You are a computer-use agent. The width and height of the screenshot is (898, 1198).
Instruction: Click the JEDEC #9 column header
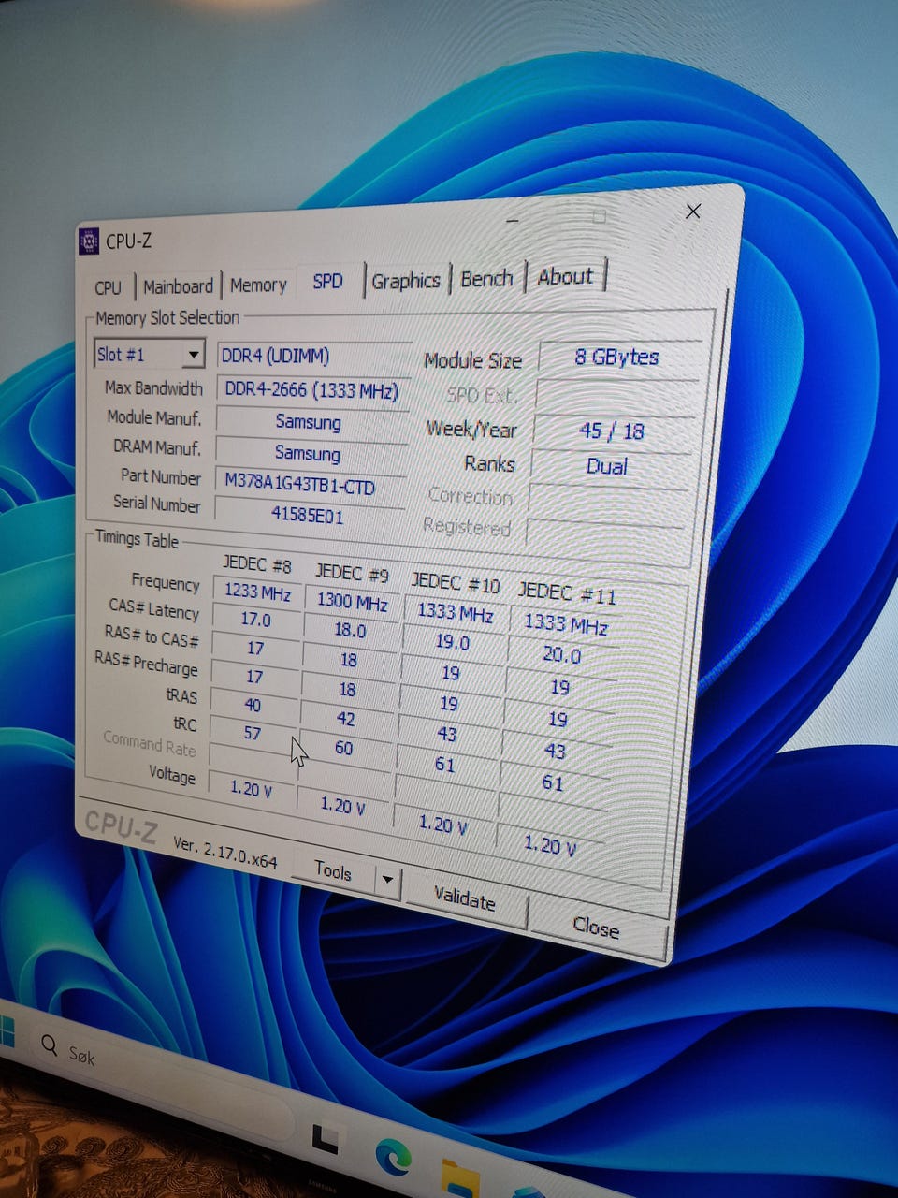352,572
